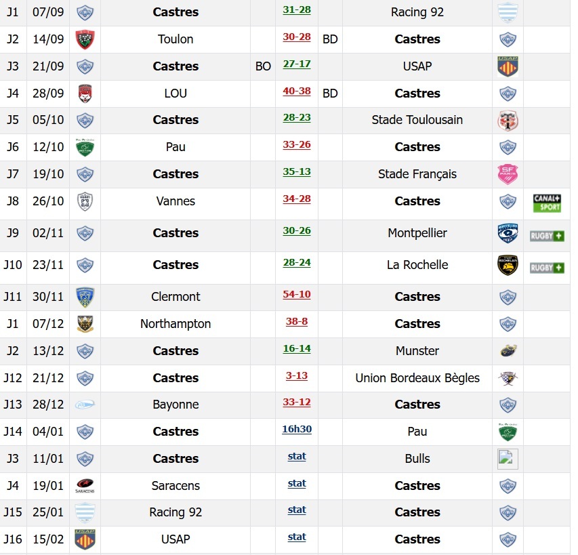The image size is (578, 555).
Task: Click the Montpellier club logo
Action: tap(508, 233)
